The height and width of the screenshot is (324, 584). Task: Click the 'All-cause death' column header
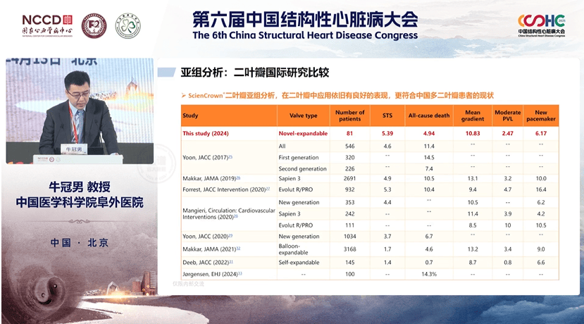point(429,116)
